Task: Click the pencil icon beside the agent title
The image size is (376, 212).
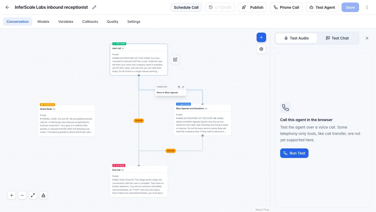Action: 94,7
